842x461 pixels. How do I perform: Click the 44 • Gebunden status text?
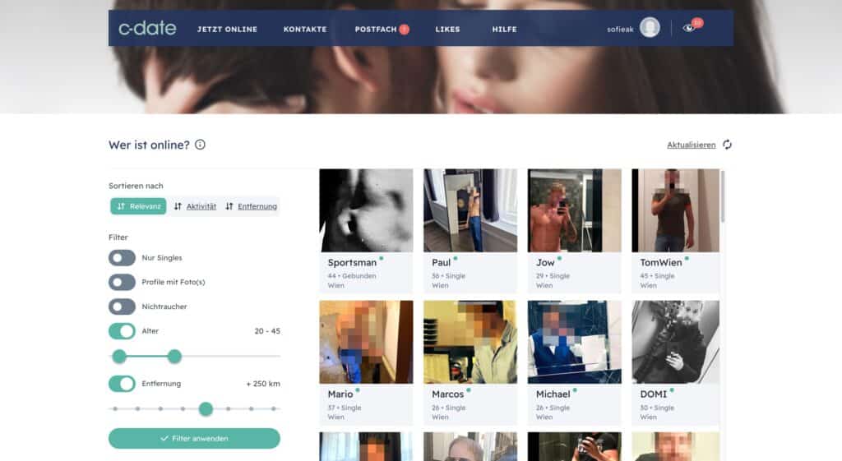coord(352,276)
